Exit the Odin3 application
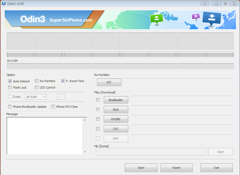The height and width of the screenshot is (175, 240). pyautogui.click(x=217, y=168)
